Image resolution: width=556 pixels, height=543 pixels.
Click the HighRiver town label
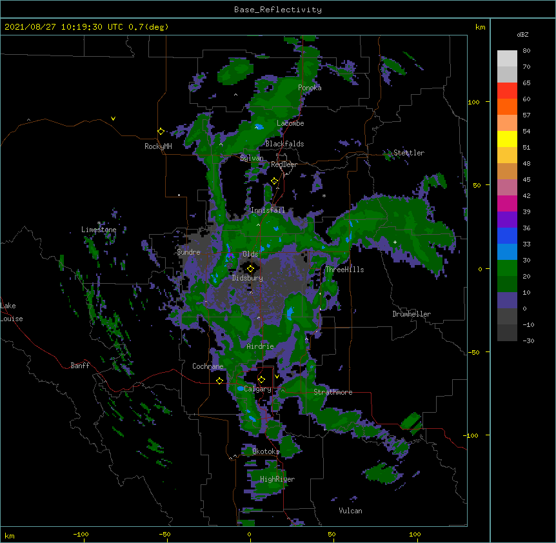(277, 479)
